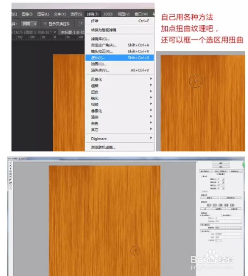
Task: Select the Freeze Mask tool in Liquify
Action: pos(10,180)
